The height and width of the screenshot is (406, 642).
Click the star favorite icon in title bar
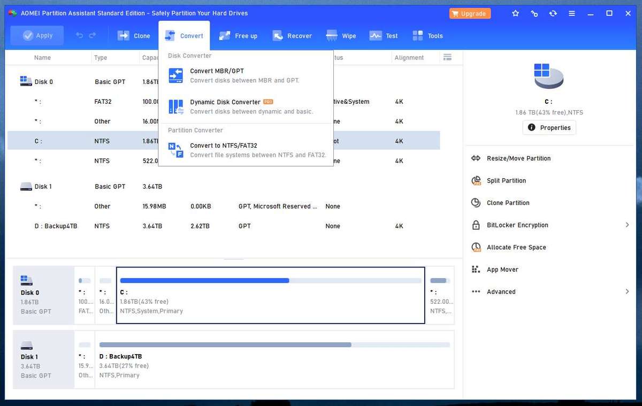515,13
